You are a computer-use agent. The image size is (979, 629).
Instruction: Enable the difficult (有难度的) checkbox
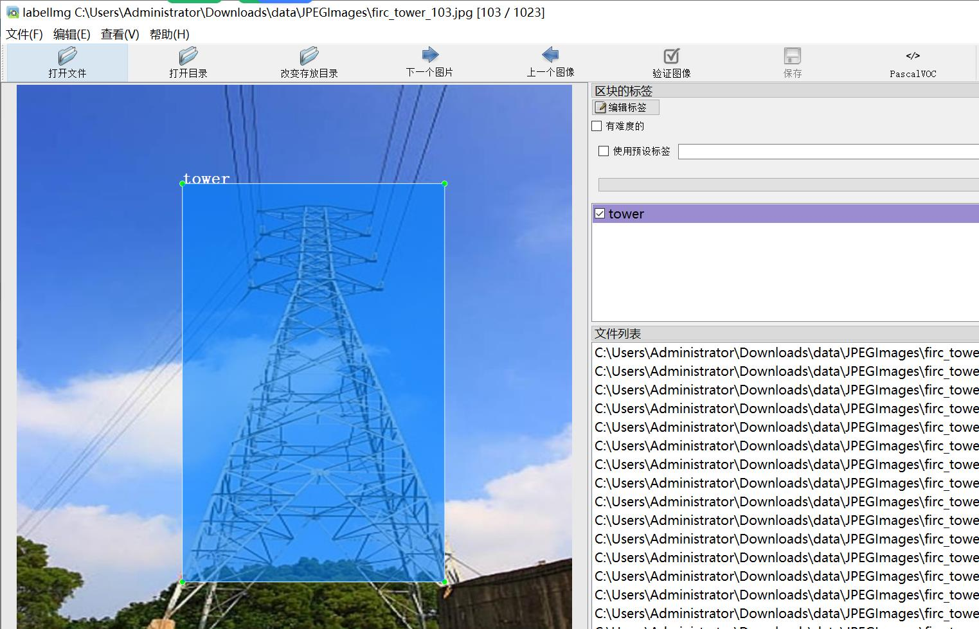(597, 127)
